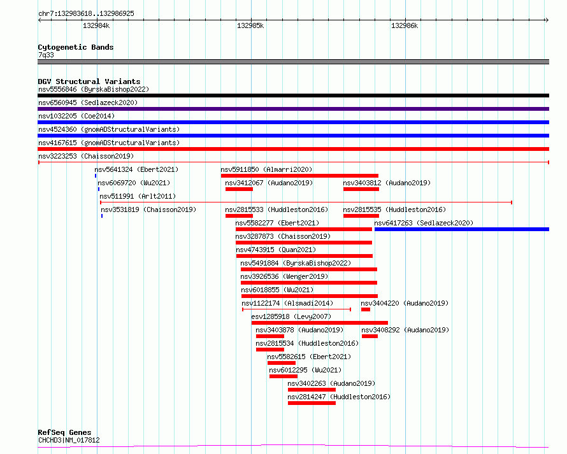
Task: Click the CHCHD3|NM_017812 gene label
Action: (x=69, y=440)
